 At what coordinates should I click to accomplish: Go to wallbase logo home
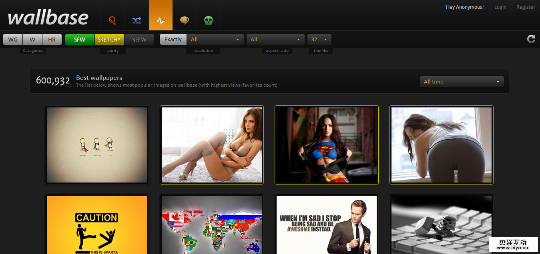point(48,18)
